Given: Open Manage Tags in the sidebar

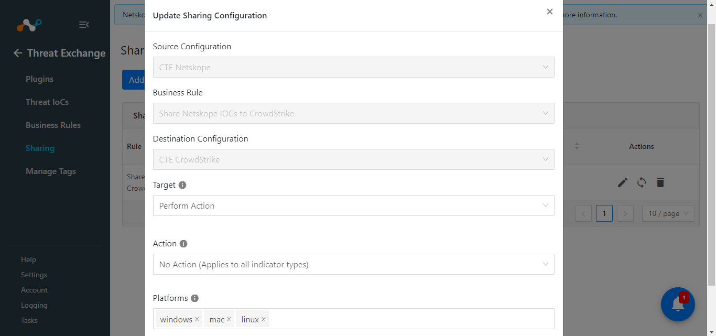Looking at the screenshot, I should pyautogui.click(x=51, y=171).
